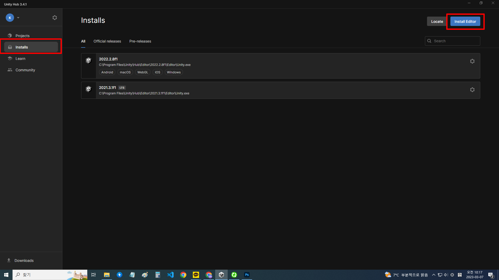Select the Android module tag
499x280 pixels.
(107, 72)
